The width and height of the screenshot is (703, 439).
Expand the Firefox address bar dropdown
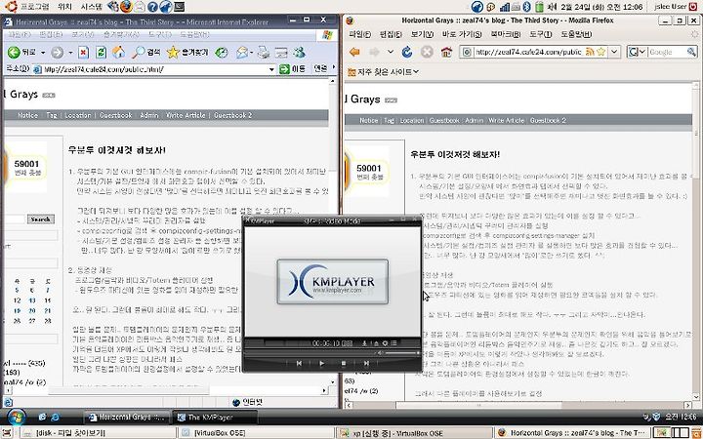click(614, 52)
